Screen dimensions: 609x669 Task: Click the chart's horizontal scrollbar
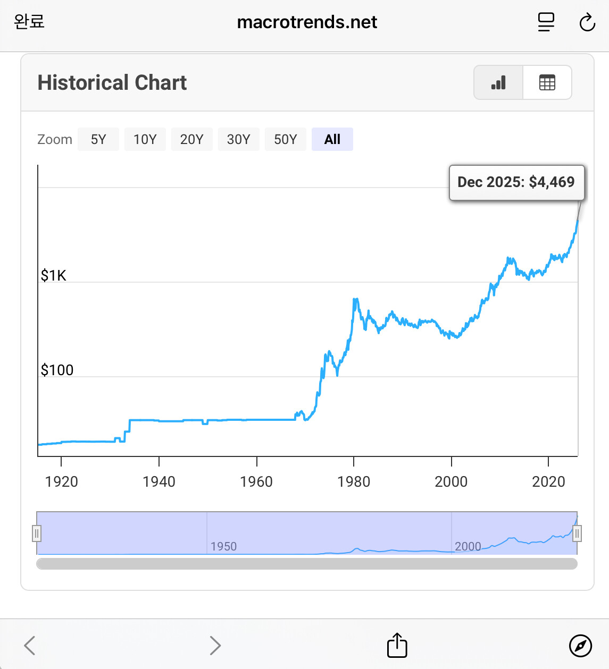307,563
